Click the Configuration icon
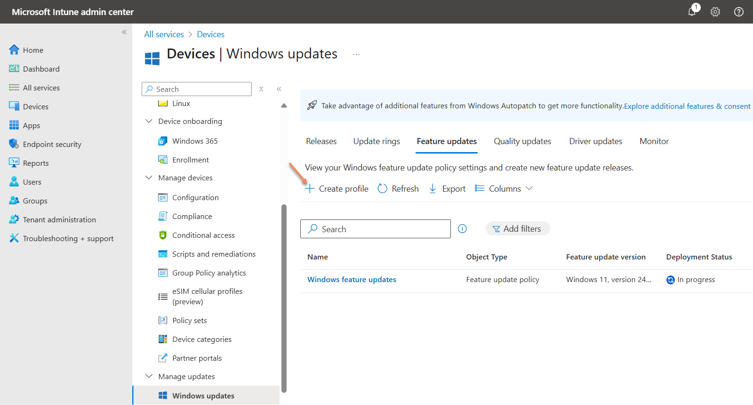Screen dimensions: 753x405 pos(163,197)
